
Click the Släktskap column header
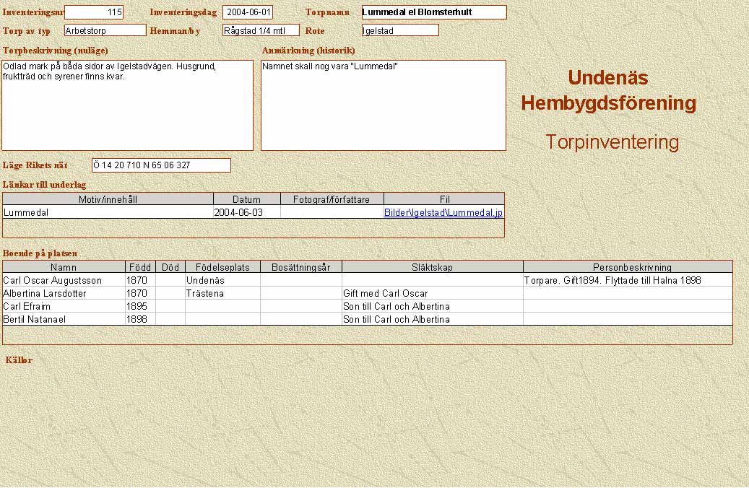[x=432, y=267]
